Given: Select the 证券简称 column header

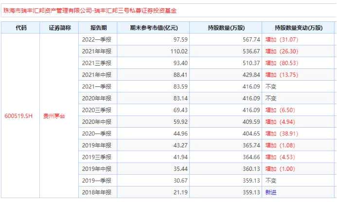Looking at the screenshot, I should [59, 28].
